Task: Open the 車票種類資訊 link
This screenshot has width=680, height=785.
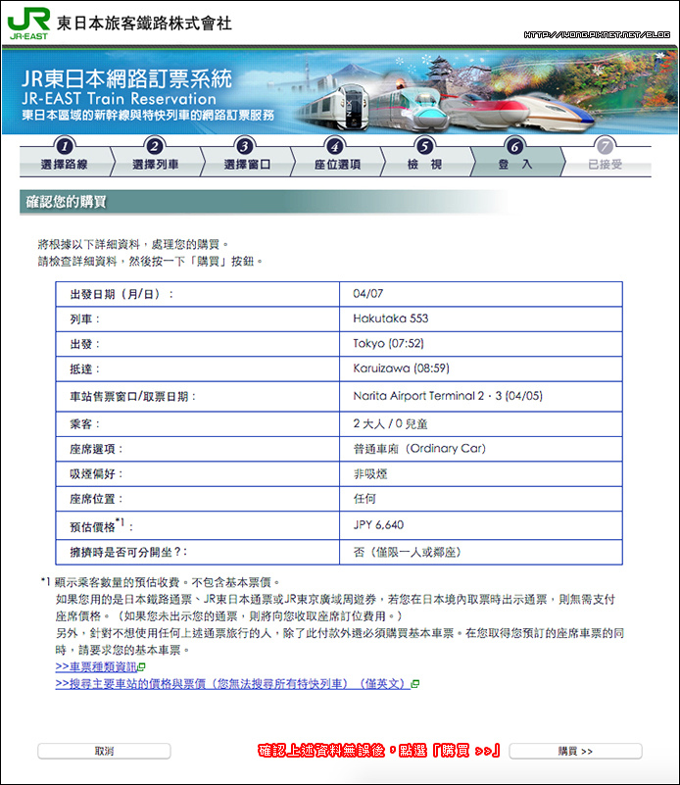Action: 96,666
